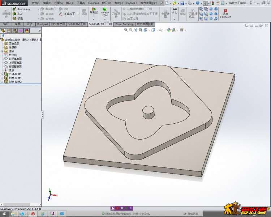Image resolution: width=271 pixels, height=217 pixels.
Task: Open the PropertyManager panel tab
Action: [9, 31]
